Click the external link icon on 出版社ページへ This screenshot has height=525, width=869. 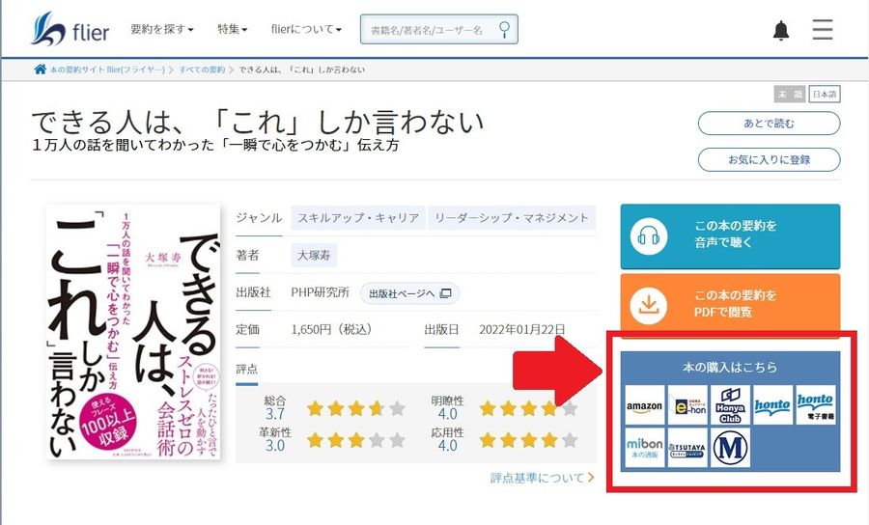(445, 293)
